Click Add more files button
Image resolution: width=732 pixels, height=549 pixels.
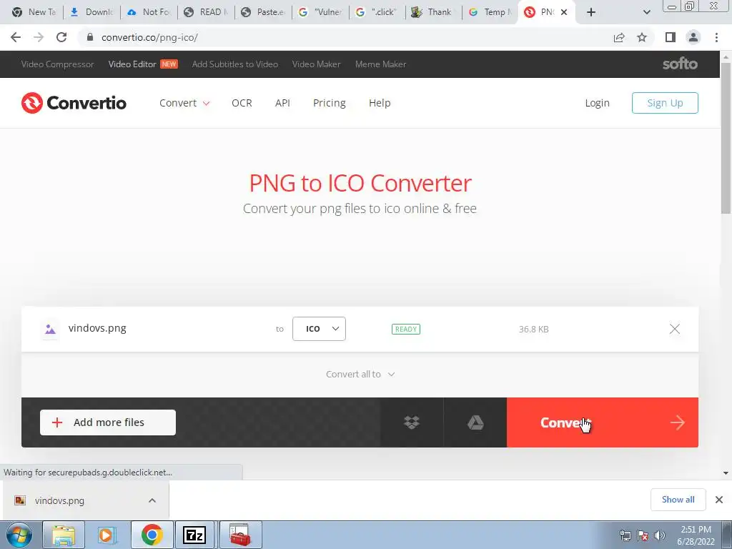tap(108, 422)
